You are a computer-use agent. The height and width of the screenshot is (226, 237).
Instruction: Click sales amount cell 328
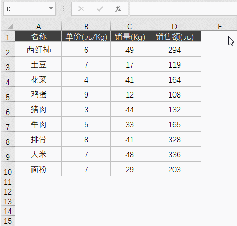click(x=175, y=139)
